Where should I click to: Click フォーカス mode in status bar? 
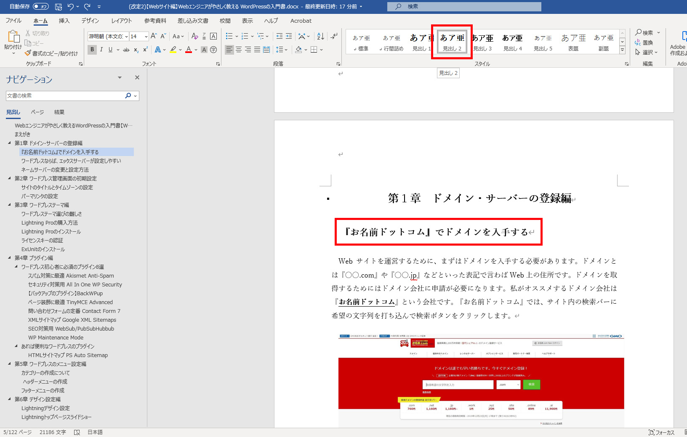[662, 432]
